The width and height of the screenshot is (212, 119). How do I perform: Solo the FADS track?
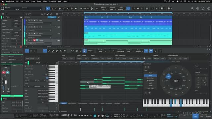click(x=32, y=40)
